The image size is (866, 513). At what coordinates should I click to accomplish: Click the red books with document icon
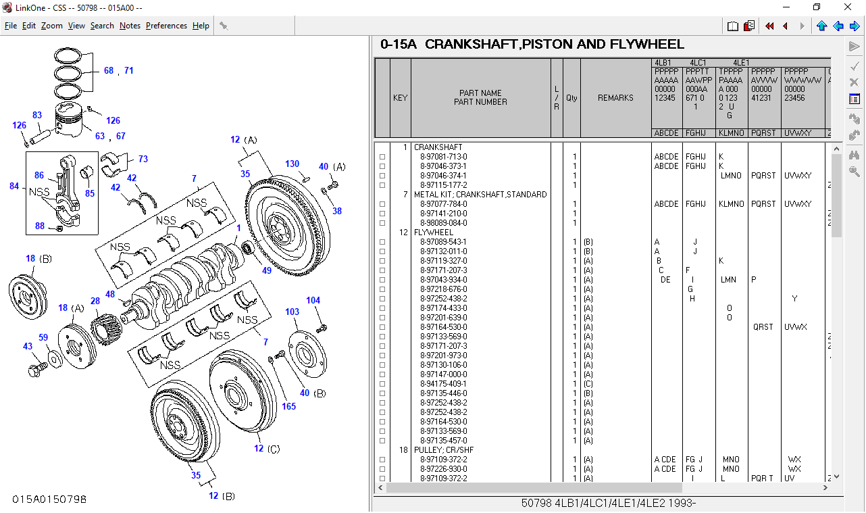pos(749,26)
